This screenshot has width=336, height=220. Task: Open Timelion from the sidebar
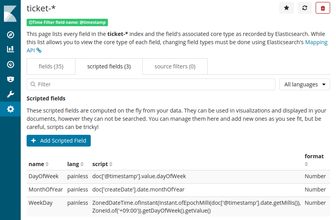[11, 79]
